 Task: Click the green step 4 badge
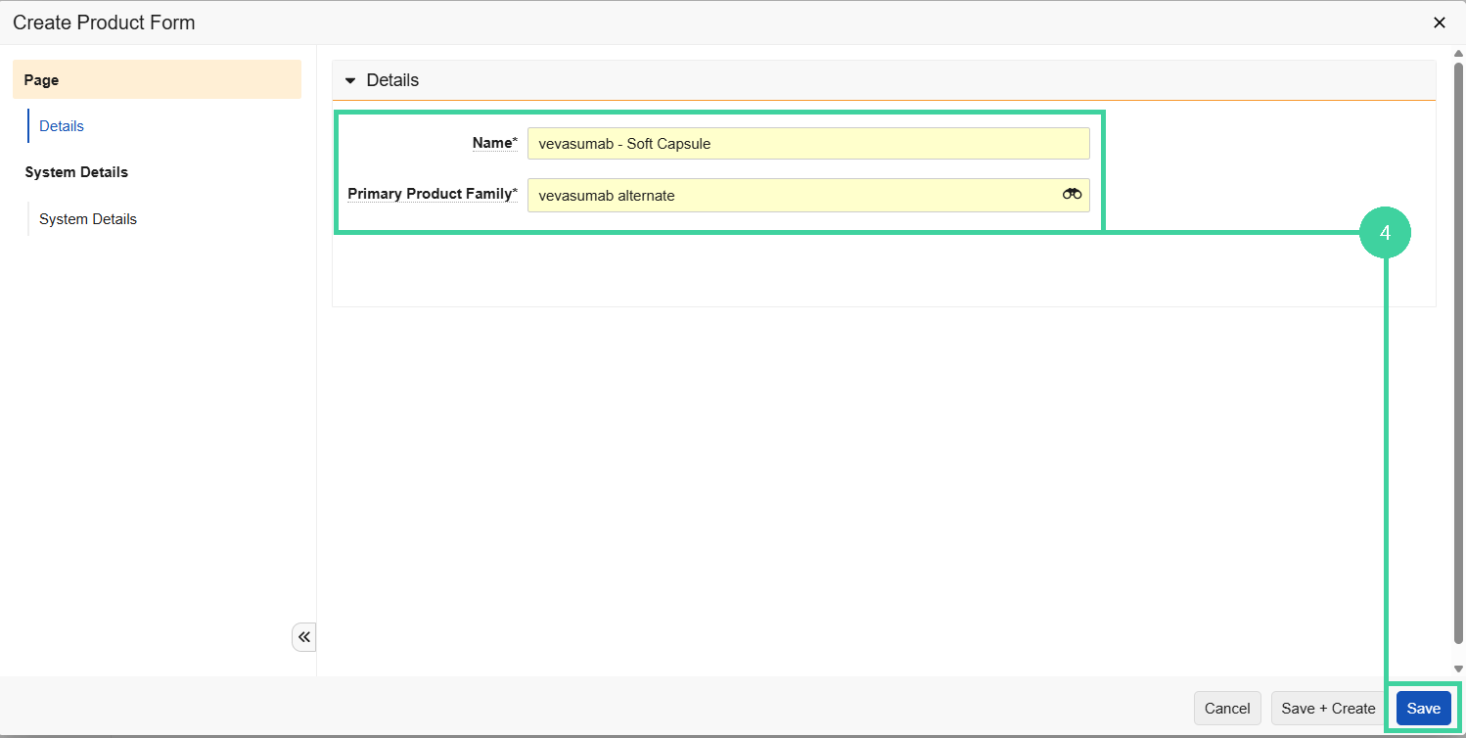click(x=1386, y=232)
